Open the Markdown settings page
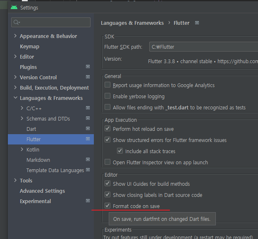 [x=38, y=160]
